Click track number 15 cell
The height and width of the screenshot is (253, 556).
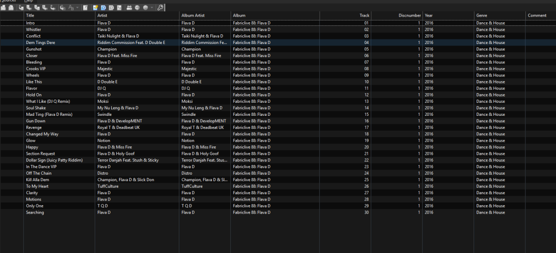[x=345, y=114]
